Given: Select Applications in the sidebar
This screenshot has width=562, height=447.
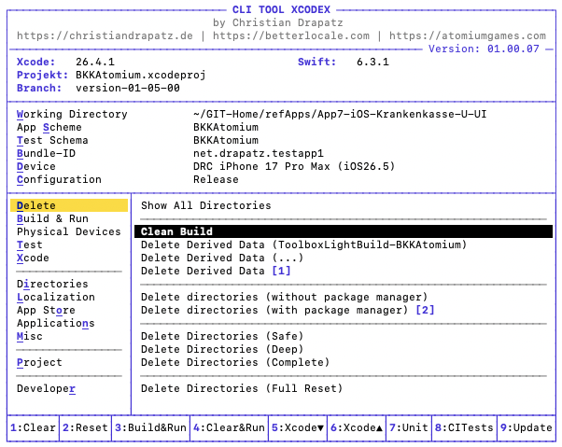Looking at the screenshot, I should [x=56, y=323].
